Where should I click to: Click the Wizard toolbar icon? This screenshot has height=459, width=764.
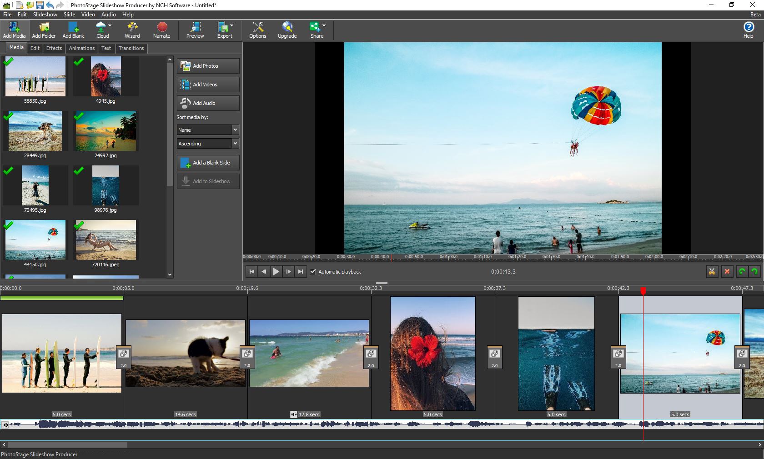(132, 30)
